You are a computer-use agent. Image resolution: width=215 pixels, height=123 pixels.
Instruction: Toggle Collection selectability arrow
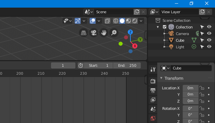click(202, 27)
